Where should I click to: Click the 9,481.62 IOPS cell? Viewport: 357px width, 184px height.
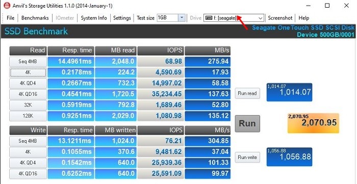[x=161, y=152]
